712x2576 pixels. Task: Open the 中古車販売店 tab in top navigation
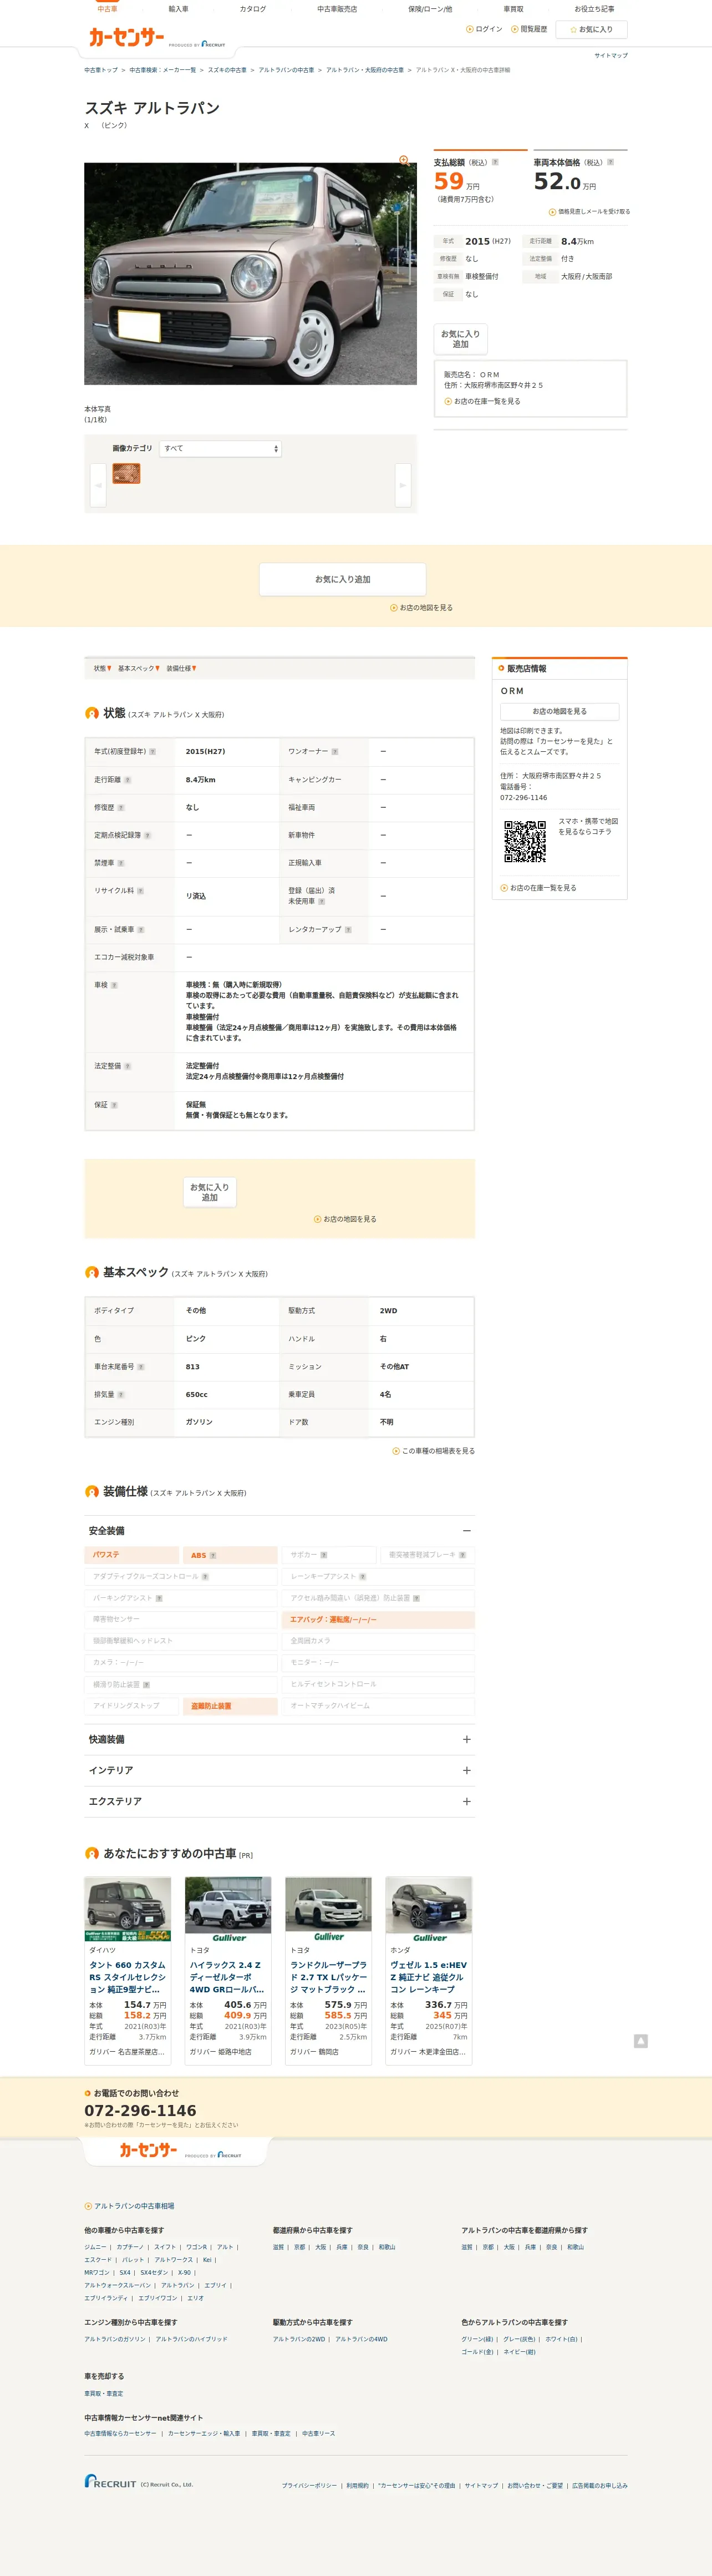coord(337,9)
